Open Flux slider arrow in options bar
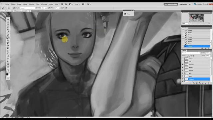Image resolution: width=213 pixels, height=120 pixels. point(60,8)
